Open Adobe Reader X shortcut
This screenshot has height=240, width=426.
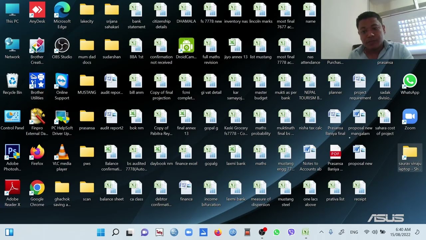click(12, 194)
